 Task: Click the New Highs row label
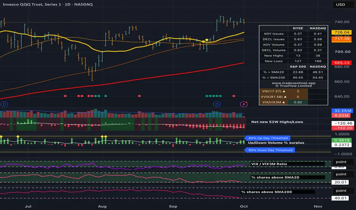[273, 56]
